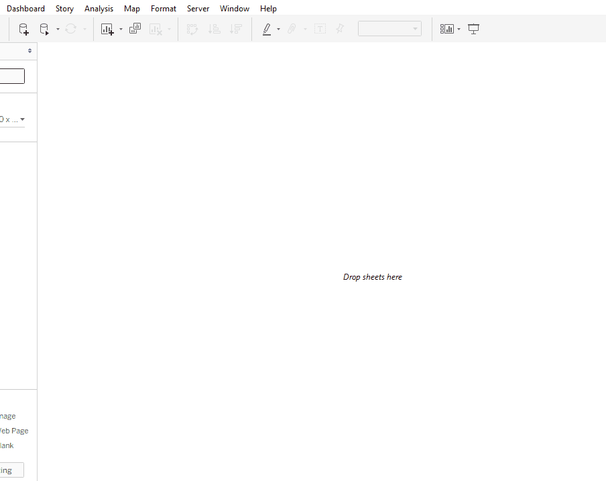Open the Dashboard menu
This screenshot has height=481, width=606.
click(25, 8)
